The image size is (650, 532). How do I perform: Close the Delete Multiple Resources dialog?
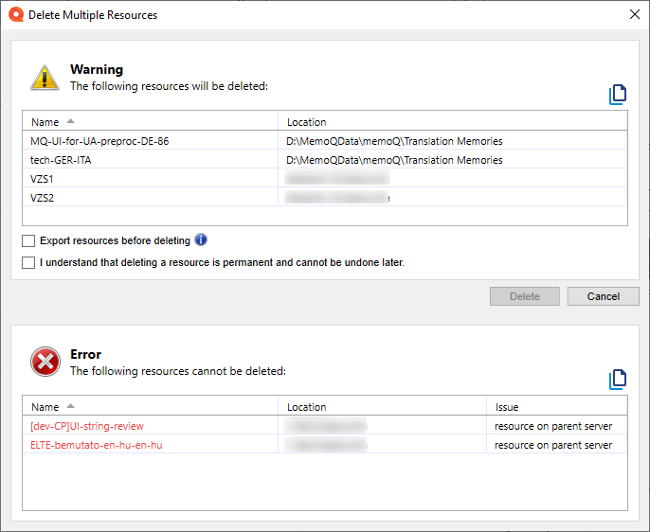coord(633,14)
